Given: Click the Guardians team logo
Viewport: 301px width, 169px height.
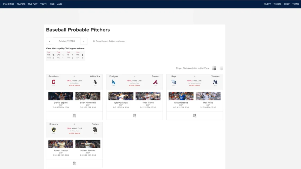Looking at the screenshot, I should click(x=54, y=82).
